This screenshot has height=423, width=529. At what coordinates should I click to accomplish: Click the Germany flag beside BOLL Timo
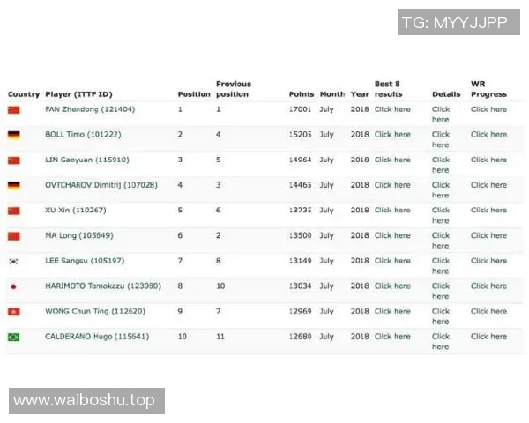click(13, 135)
